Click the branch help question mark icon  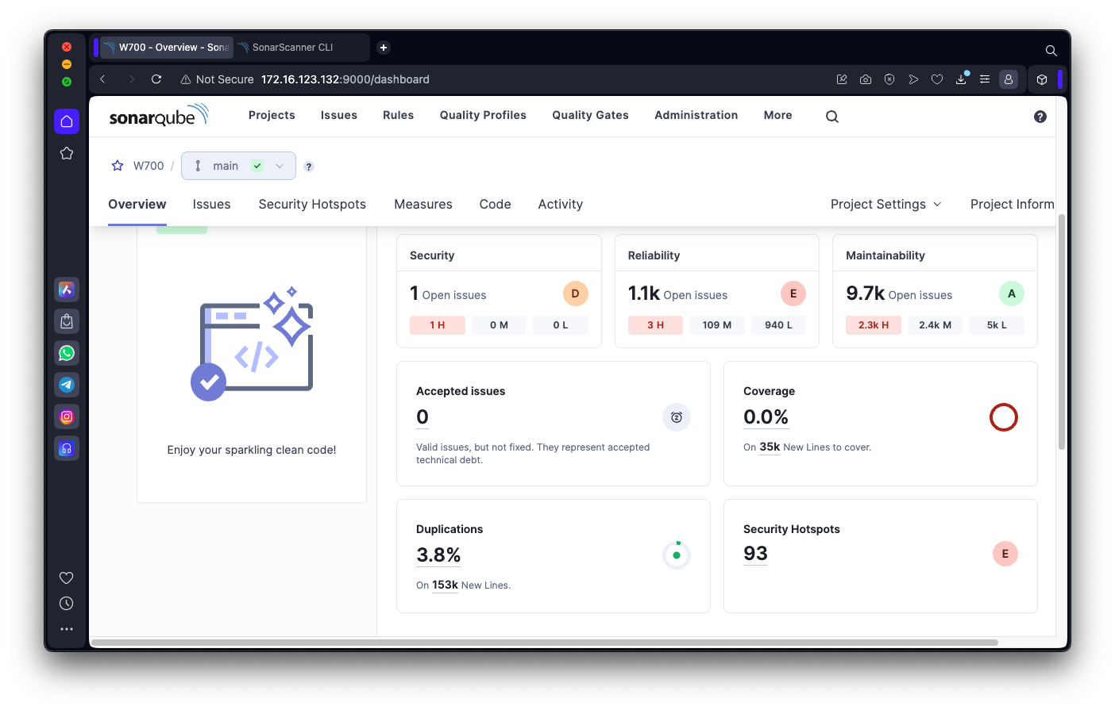coord(309,167)
